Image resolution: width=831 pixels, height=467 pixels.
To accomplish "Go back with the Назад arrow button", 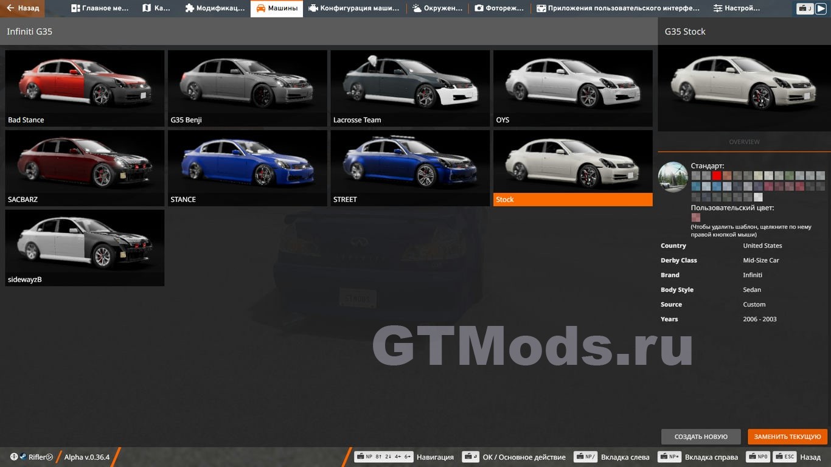I will [x=23, y=8].
